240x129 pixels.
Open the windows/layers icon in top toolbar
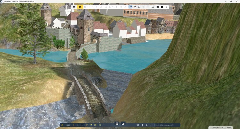(x=153, y=7)
